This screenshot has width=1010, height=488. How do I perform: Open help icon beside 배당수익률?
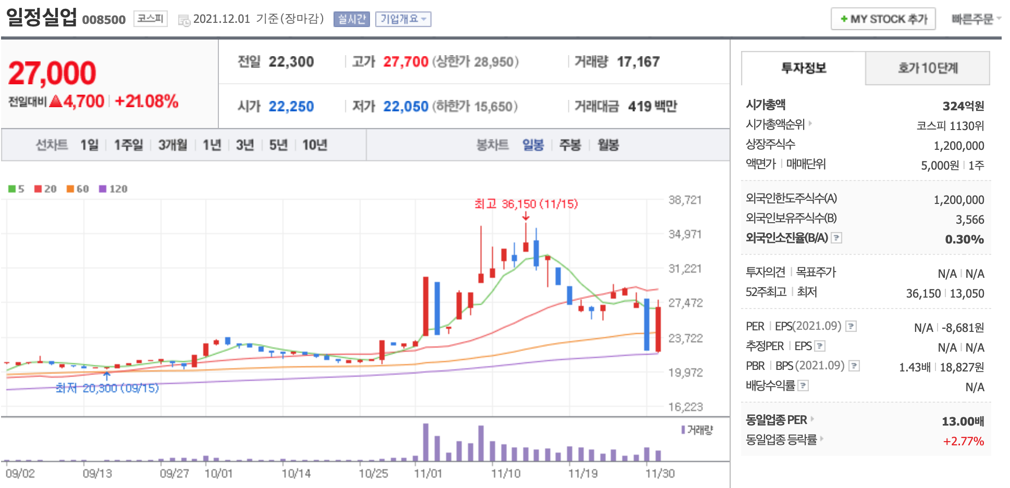coord(803,386)
